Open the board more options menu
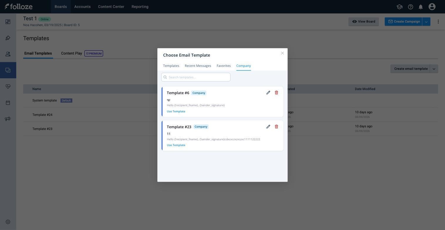This screenshot has width=445, height=230. coord(438,21)
